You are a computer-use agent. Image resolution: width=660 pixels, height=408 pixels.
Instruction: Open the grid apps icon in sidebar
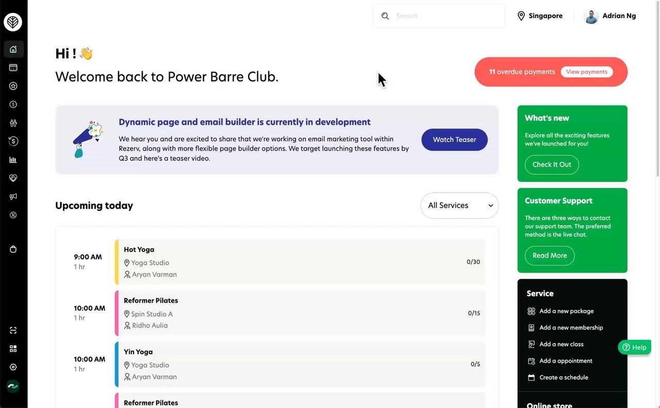tap(13, 349)
